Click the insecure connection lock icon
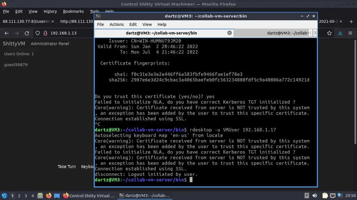This screenshot has width=357, height=200. point(45,33)
